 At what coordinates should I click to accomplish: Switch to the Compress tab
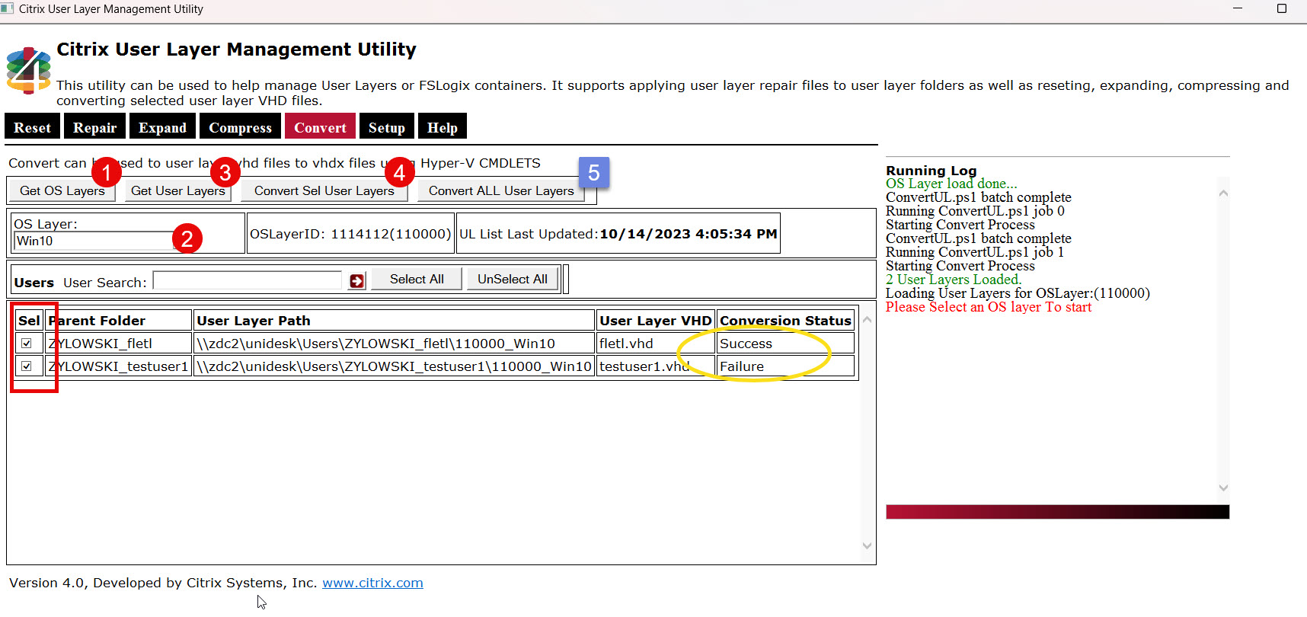click(240, 128)
